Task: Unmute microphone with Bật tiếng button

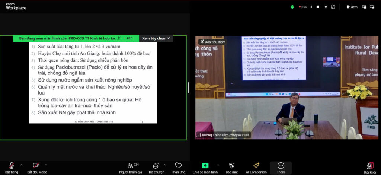Action: 12,167
